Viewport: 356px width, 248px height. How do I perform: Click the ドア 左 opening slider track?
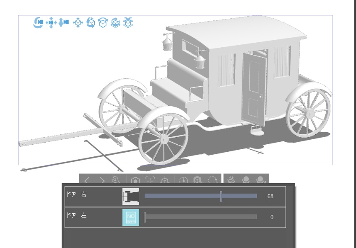(201, 217)
